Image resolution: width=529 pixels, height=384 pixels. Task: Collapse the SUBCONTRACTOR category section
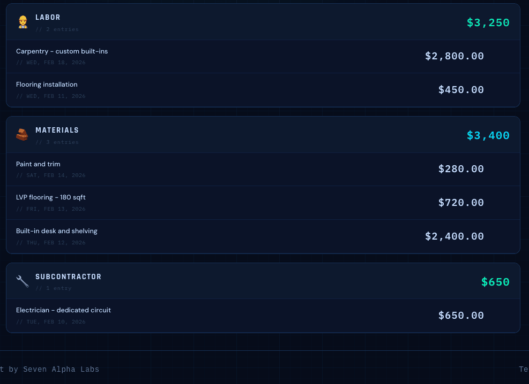click(x=263, y=281)
